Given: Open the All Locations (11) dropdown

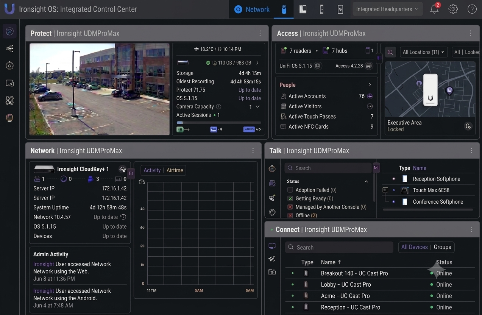Looking at the screenshot, I should click(x=424, y=52).
